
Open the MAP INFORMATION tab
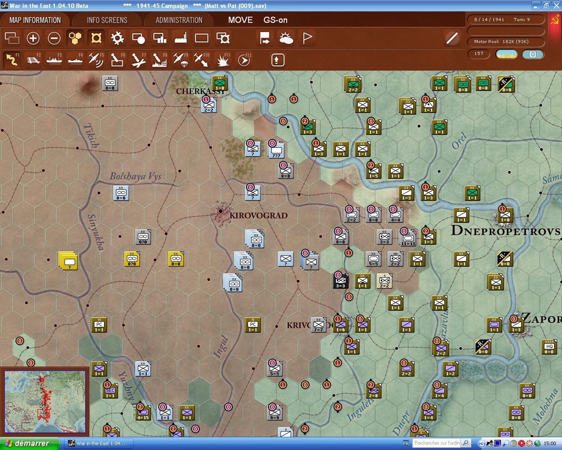coord(35,20)
